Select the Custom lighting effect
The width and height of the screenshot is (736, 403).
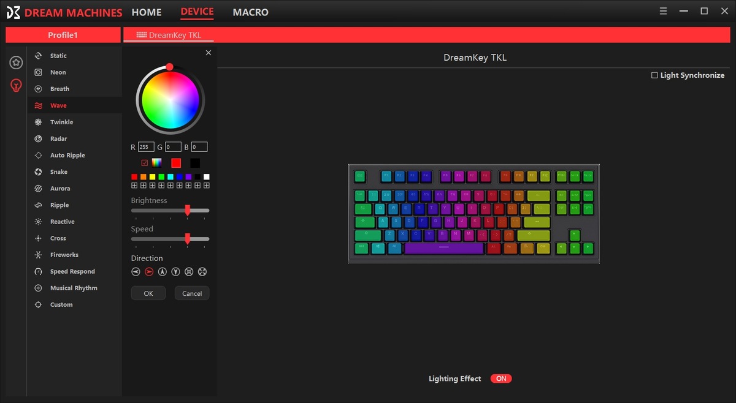pos(74,304)
